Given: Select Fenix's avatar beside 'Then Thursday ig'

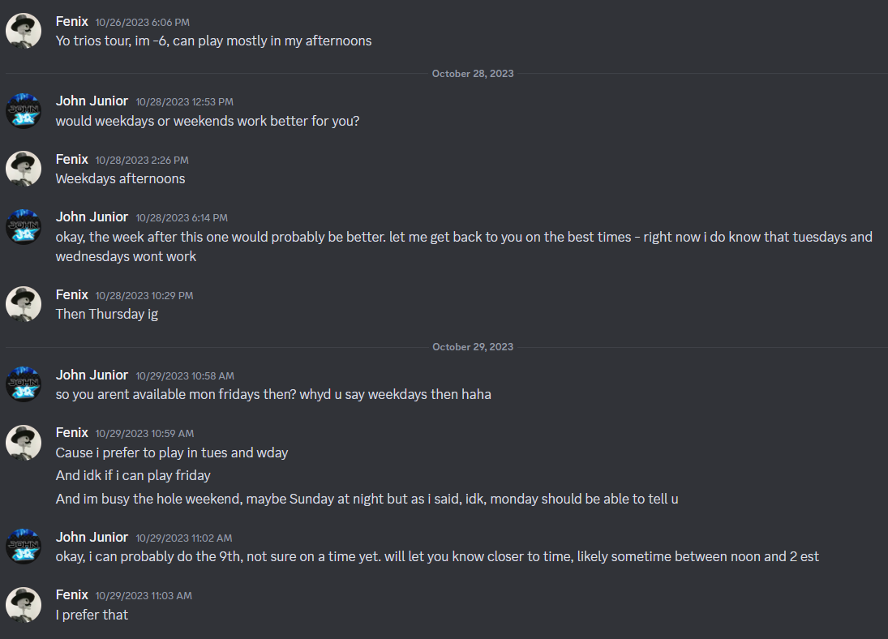Looking at the screenshot, I should tap(24, 304).
